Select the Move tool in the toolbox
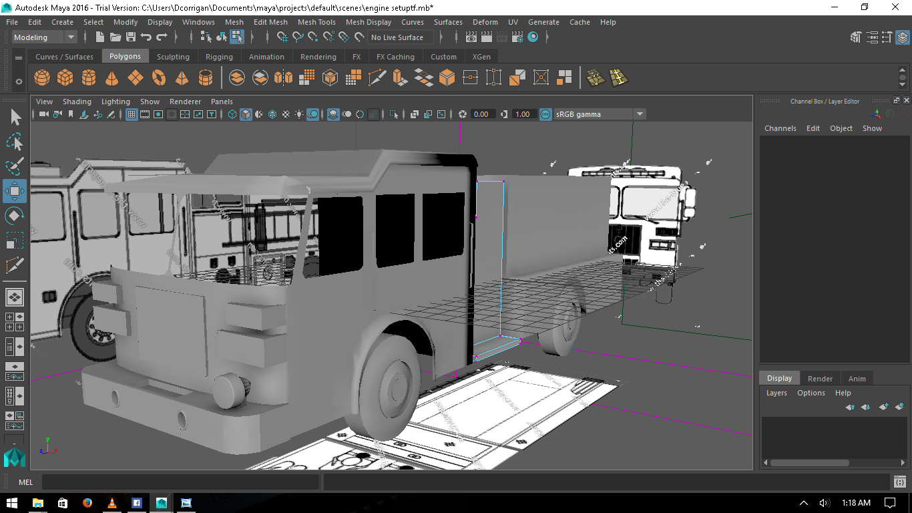Viewport: 912px width, 513px height. [15, 191]
